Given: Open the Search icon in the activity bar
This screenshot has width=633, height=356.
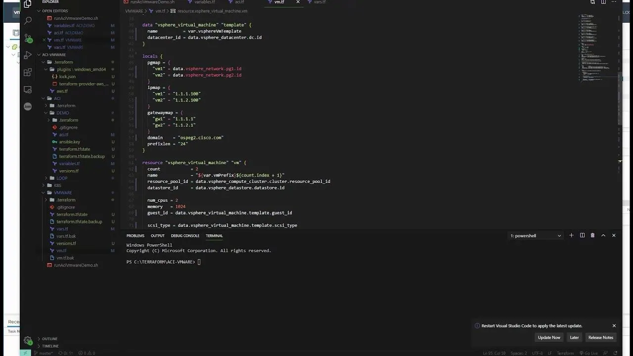Looking at the screenshot, I should point(28,21).
